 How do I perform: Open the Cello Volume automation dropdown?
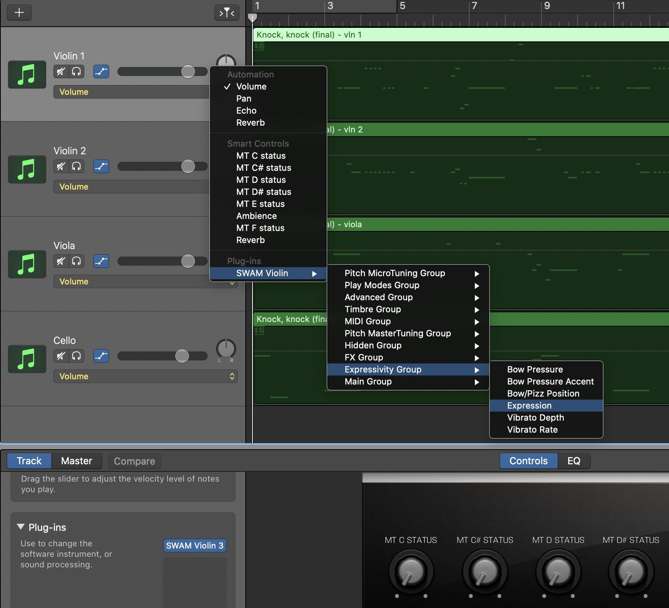point(145,376)
